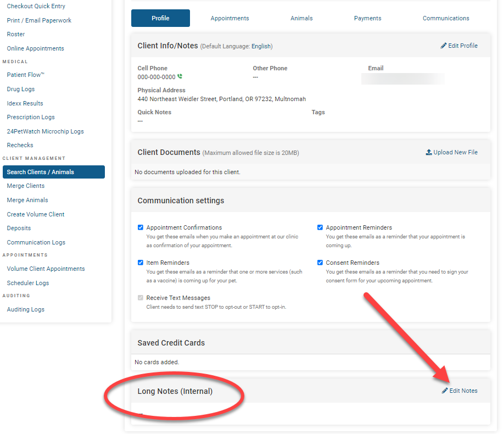Viewport: 503px width, 434px height.
Task: Click the Profile tab button
Action: coord(160,18)
